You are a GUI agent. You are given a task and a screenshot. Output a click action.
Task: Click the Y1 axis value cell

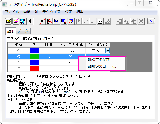(x=49, y=62)
